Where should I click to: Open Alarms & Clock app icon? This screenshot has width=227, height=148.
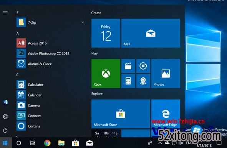click(21, 64)
